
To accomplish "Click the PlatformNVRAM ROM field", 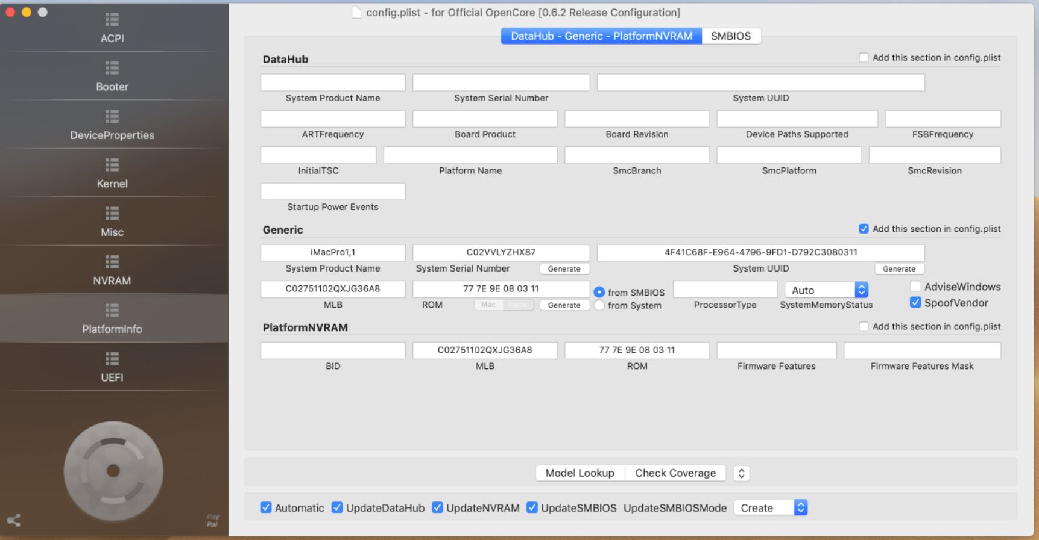I will pyautogui.click(x=637, y=350).
